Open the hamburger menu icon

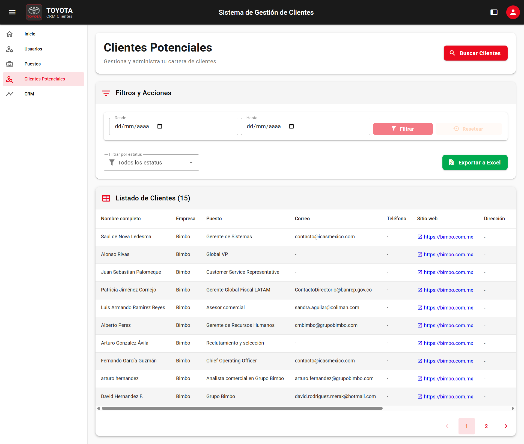click(12, 12)
